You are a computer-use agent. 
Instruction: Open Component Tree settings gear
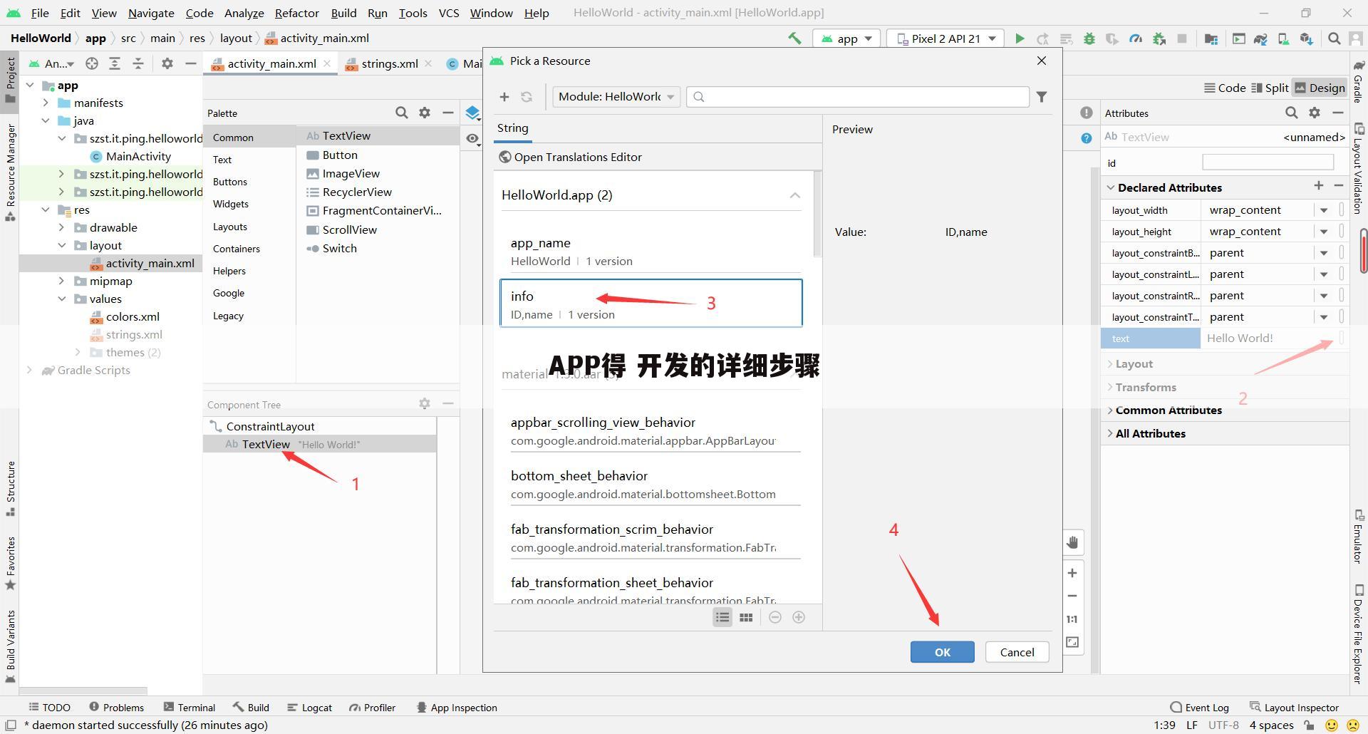[425, 403]
